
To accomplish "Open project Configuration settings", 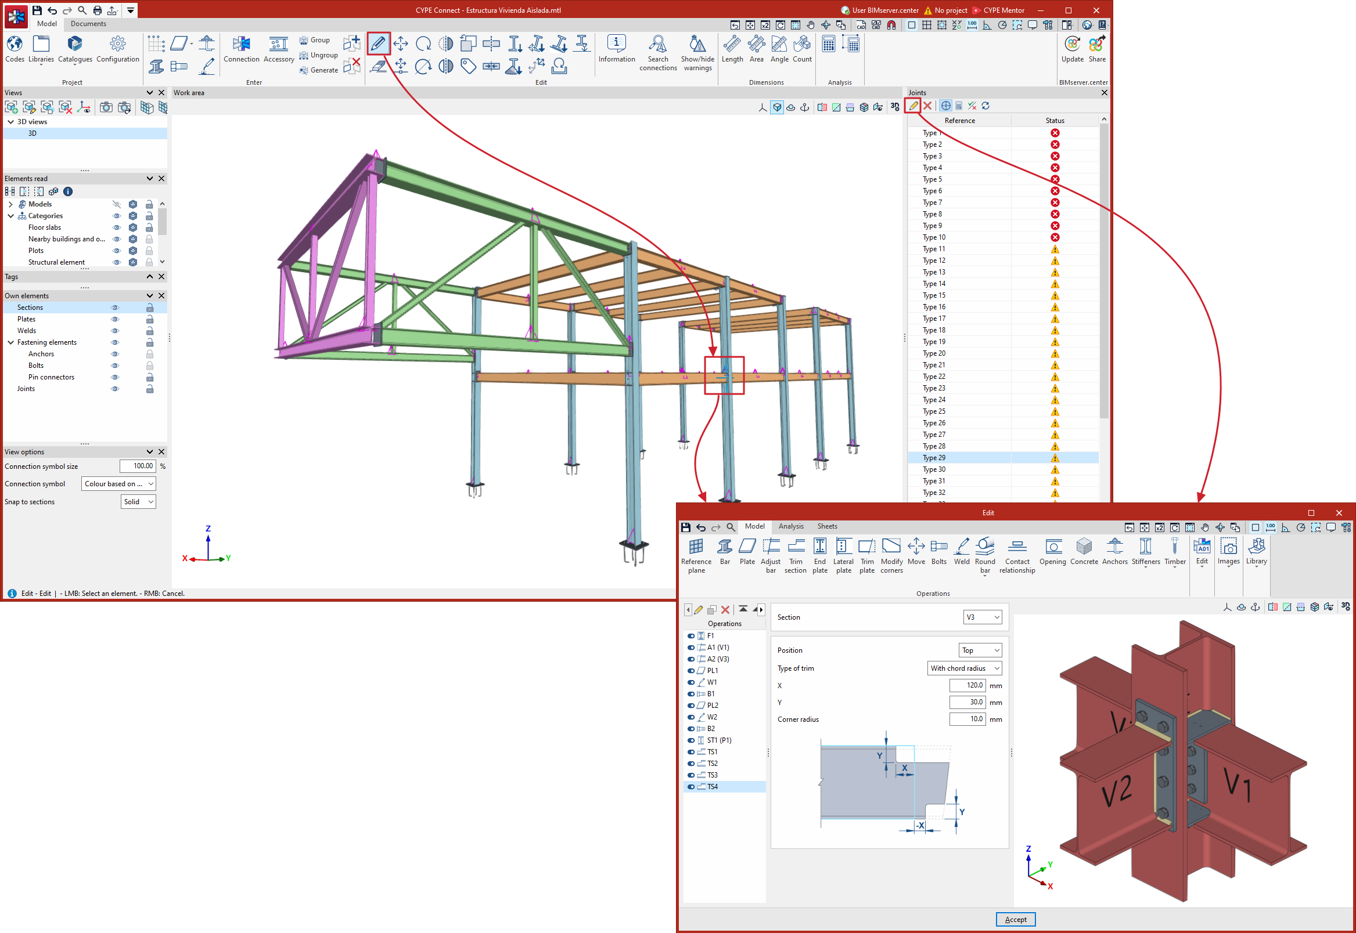I will click(x=117, y=49).
